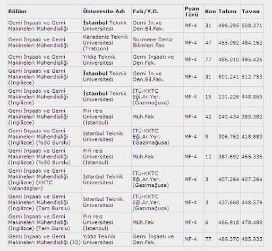Select the Tavan value 495.426
Image resolution: width=272 pixels, height=251 pixels.
point(252,59)
